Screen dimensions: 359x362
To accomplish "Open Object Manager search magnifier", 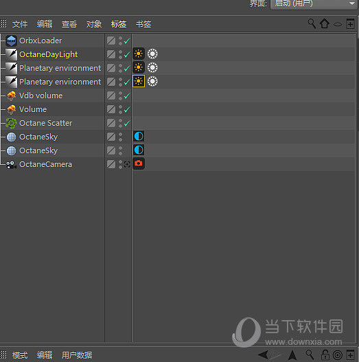I will click(x=312, y=23).
